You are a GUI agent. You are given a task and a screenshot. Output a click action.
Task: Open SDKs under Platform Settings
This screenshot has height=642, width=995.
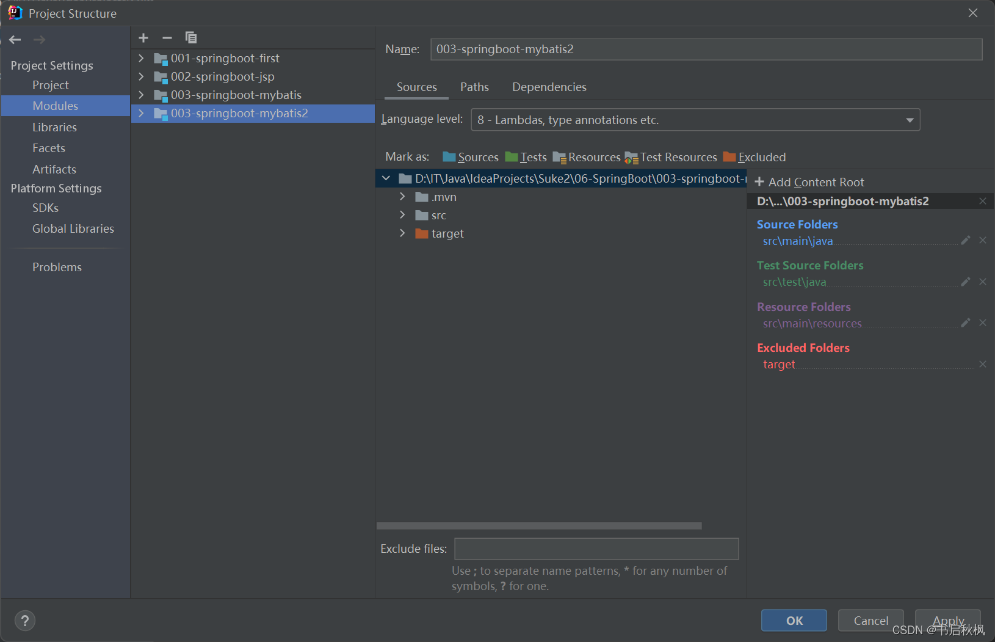click(x=46, y=208)
